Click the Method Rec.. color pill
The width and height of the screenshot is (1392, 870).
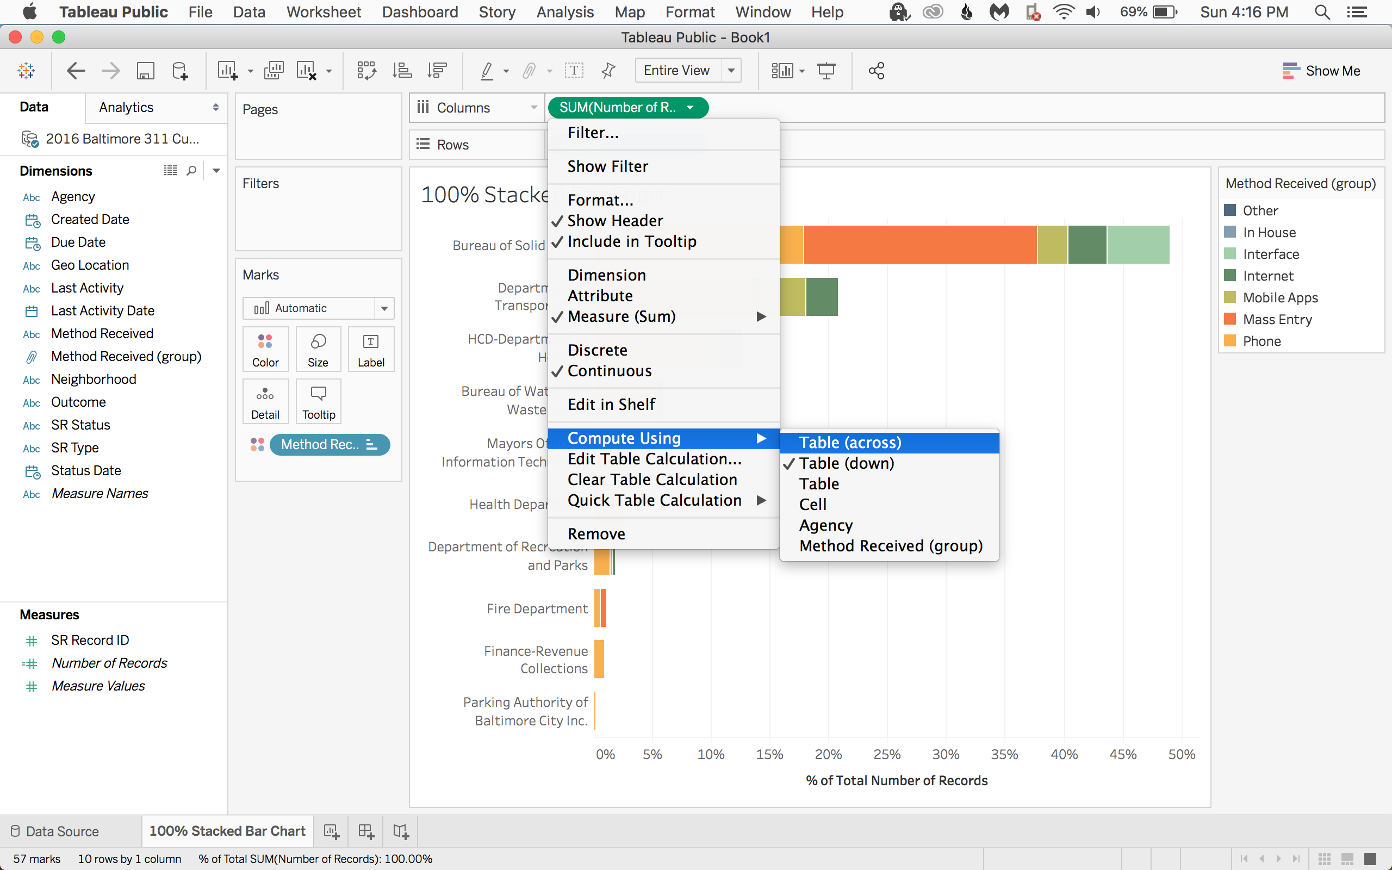pyautogui.click(x=330, y=445)
